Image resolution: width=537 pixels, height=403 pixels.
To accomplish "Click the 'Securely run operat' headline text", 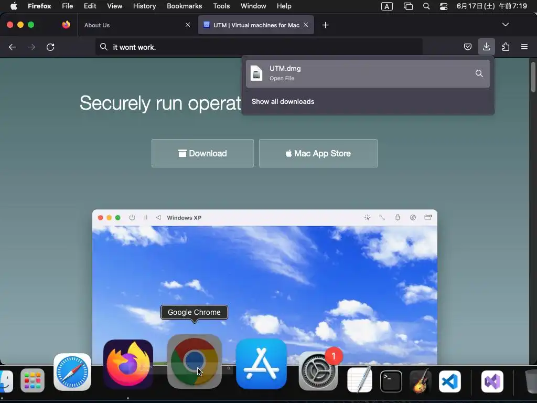I will pos(160,103).
